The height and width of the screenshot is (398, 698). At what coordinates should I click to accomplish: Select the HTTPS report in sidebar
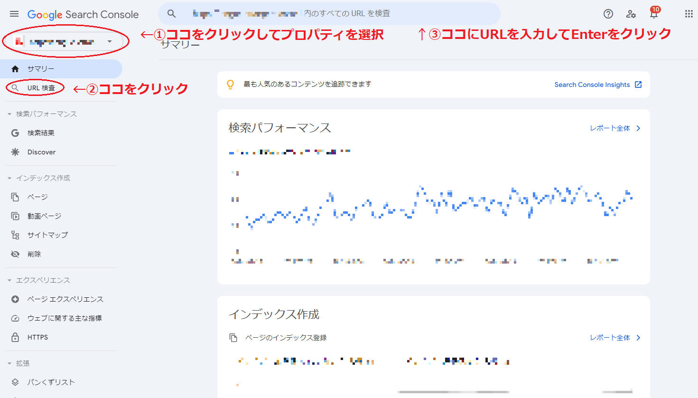click(x=39, y=337)
